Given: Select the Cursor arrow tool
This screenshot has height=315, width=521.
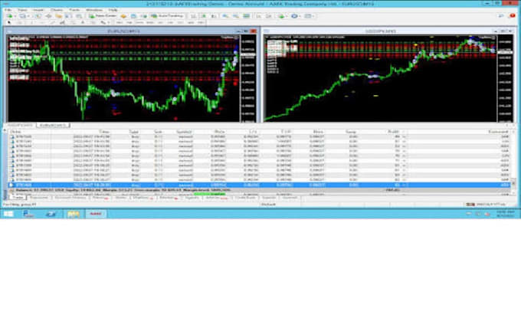Looking at the screenshot, I should (9, 22).
